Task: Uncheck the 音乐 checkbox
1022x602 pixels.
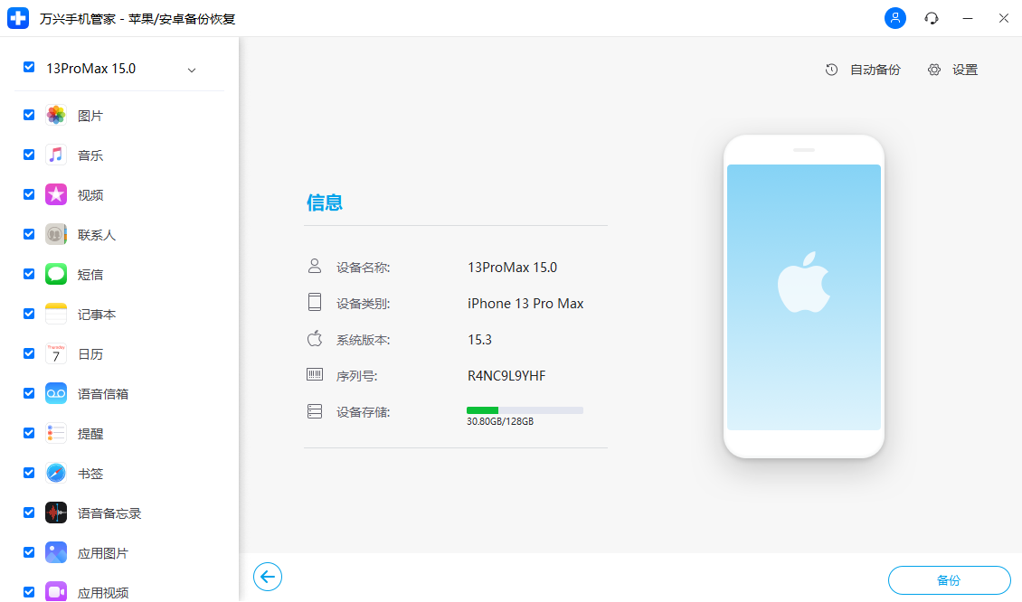Action: click(x=29, y=155)
